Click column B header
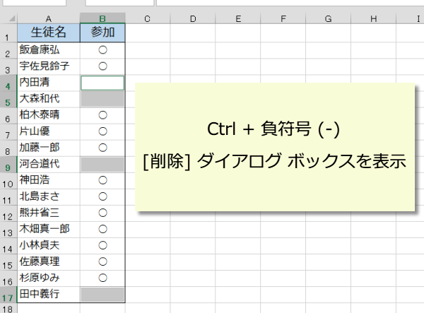424x313 pixels. pos(102,18)
